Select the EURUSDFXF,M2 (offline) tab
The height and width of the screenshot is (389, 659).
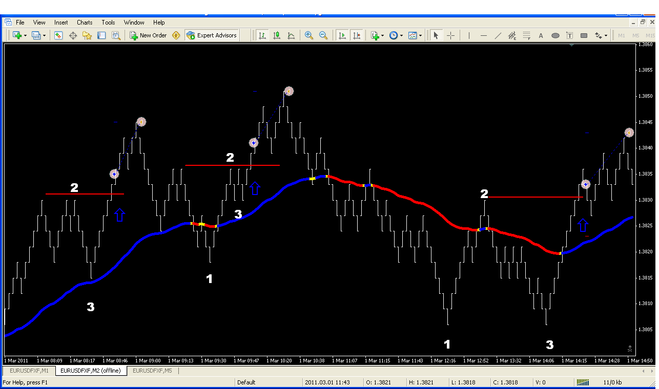91,371
